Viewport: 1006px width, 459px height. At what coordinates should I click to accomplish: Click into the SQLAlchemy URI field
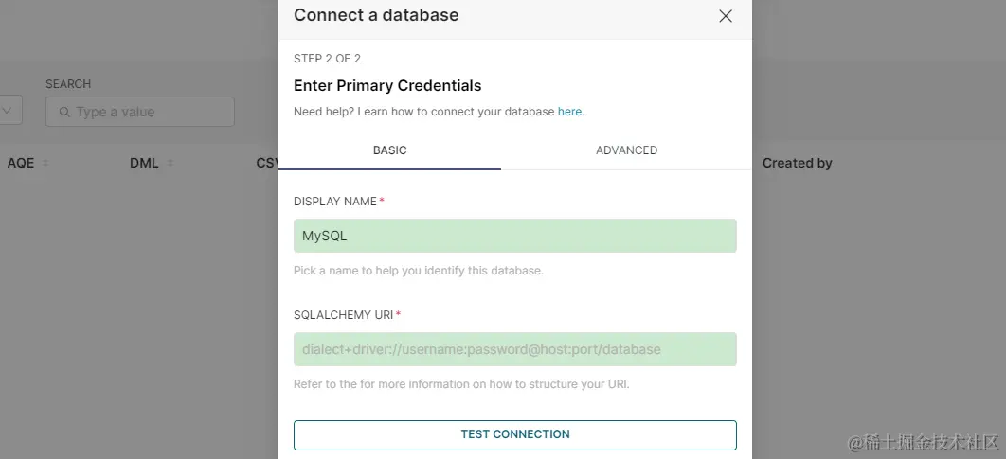click(514, 349)
